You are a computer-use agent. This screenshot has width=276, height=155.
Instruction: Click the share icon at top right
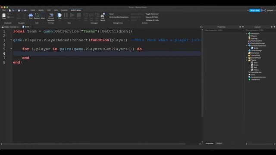(264, 10)
